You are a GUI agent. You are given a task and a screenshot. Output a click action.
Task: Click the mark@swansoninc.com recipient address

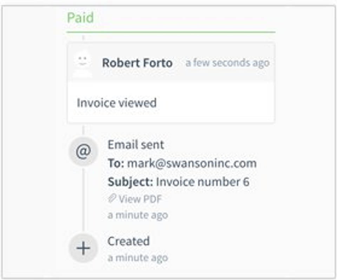click(x=192, y=164)
